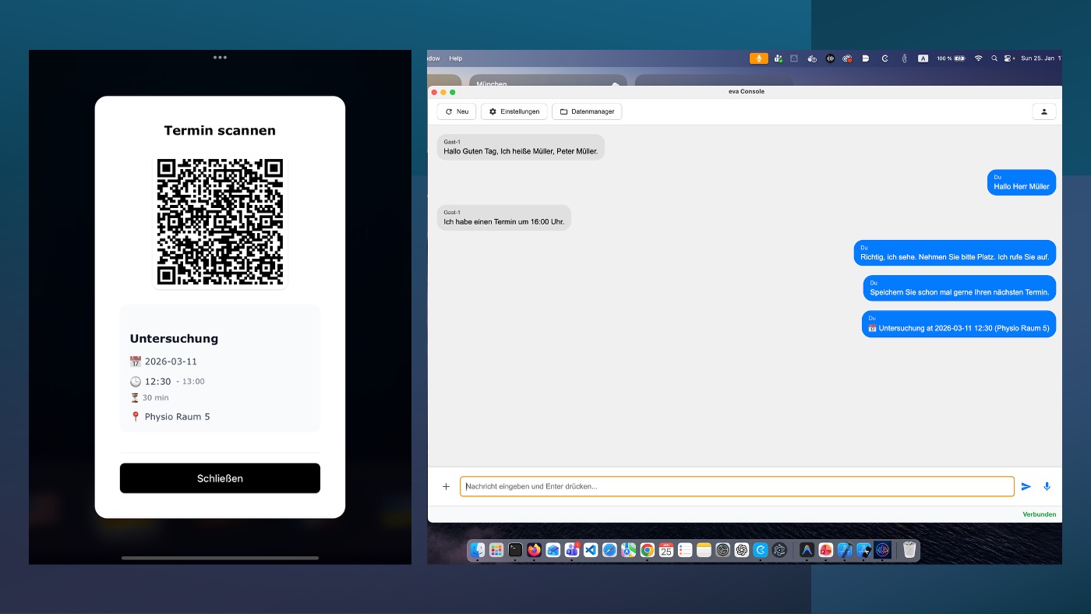Open the Trash in the dock
Viewport: 1091px width, 614px height.
pyautogui.click(x=909, y=550)
